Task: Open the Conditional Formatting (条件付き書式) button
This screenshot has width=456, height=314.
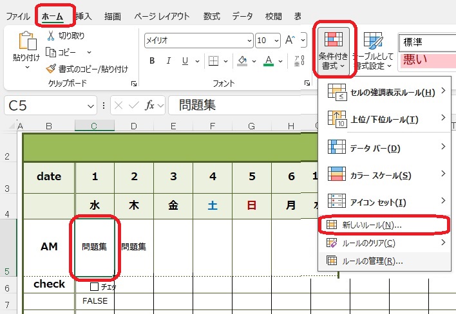Action: click(x=333, y=48)
